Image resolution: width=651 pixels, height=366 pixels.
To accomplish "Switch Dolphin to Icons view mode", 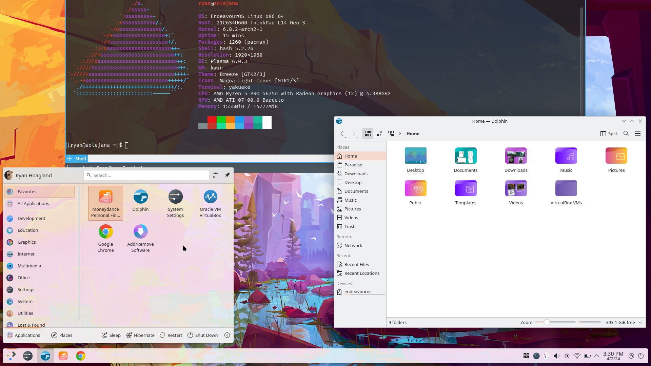I will pos(368,134).
